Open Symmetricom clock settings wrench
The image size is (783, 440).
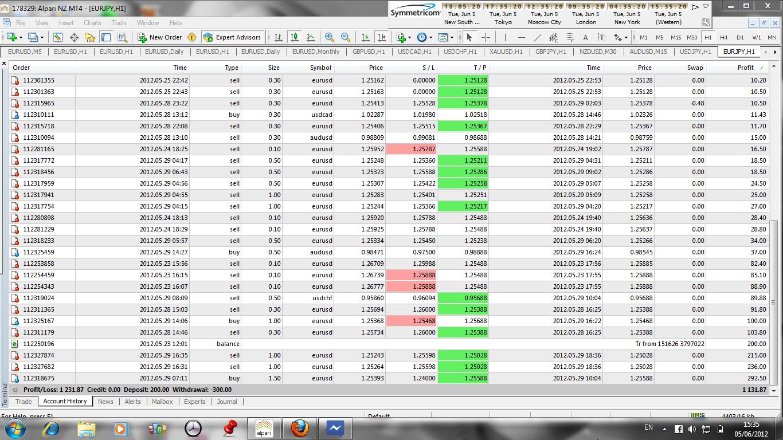click(706, 22)
